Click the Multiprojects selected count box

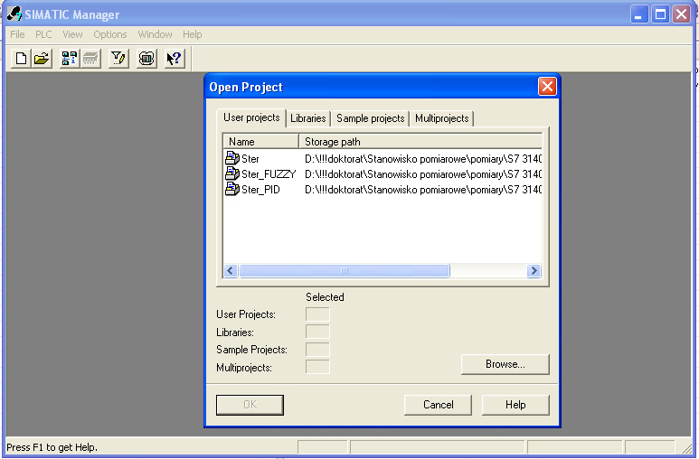[317, 367]
